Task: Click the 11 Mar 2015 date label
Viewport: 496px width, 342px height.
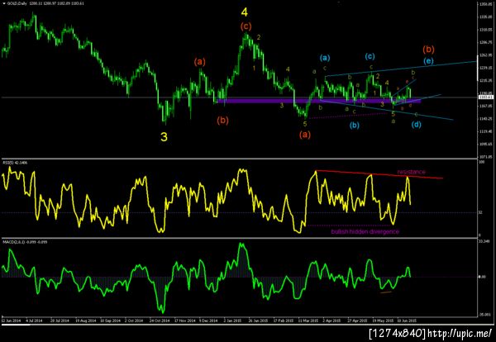Action: click(x=308, y=321)
